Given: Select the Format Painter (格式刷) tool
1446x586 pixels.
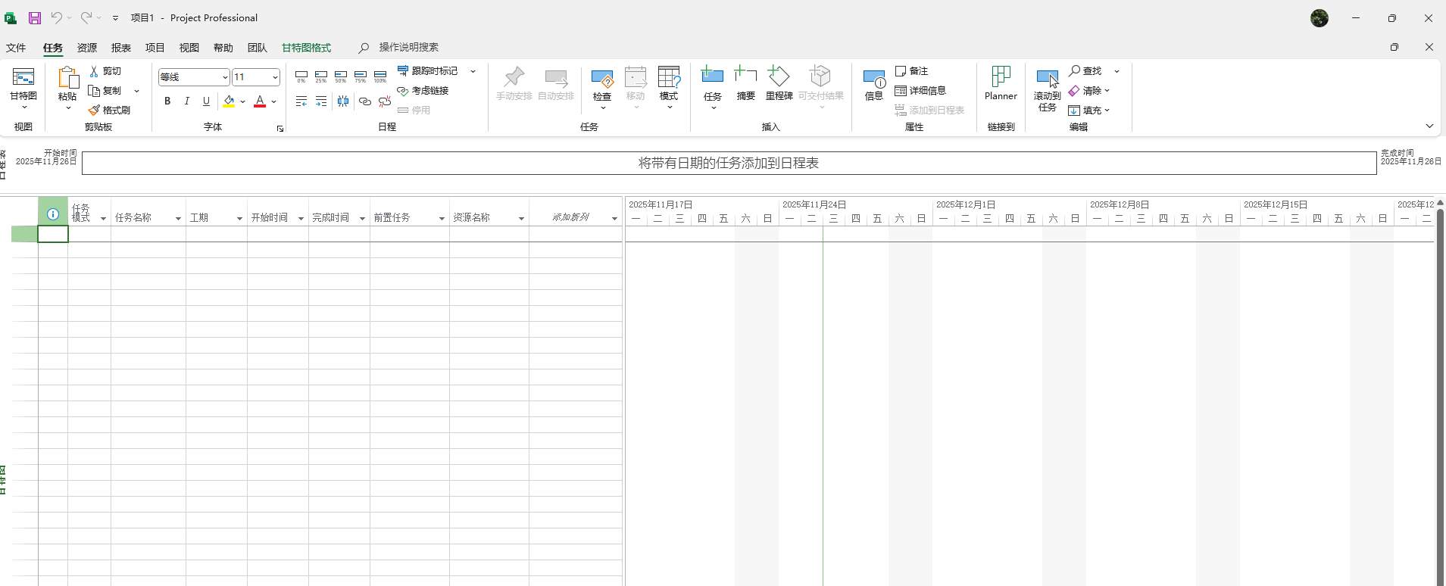Looking at the screenshot, I should click(x=110, y=110).
